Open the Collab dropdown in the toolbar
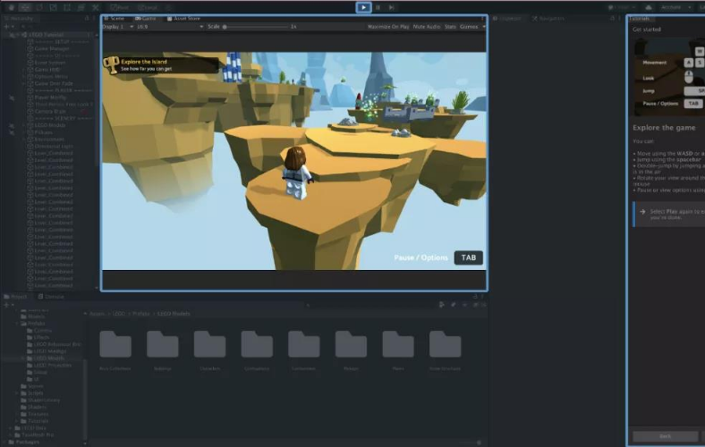 (622, 7)
